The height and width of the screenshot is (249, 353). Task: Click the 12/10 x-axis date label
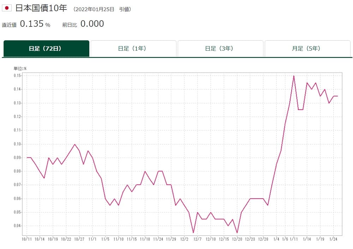tap(210, 239)
